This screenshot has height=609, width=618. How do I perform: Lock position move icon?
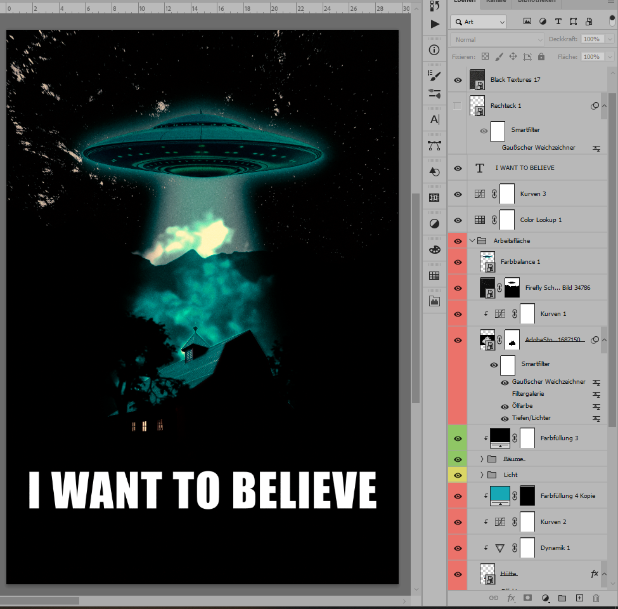point(513,56)
